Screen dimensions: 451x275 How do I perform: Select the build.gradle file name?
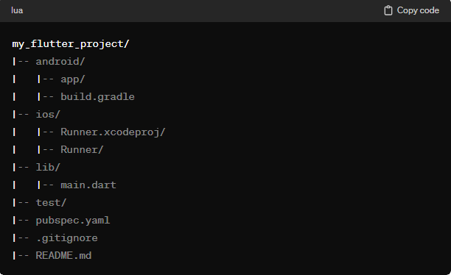(97, 97)
